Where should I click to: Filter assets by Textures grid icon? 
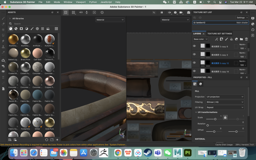coord(42,28)
